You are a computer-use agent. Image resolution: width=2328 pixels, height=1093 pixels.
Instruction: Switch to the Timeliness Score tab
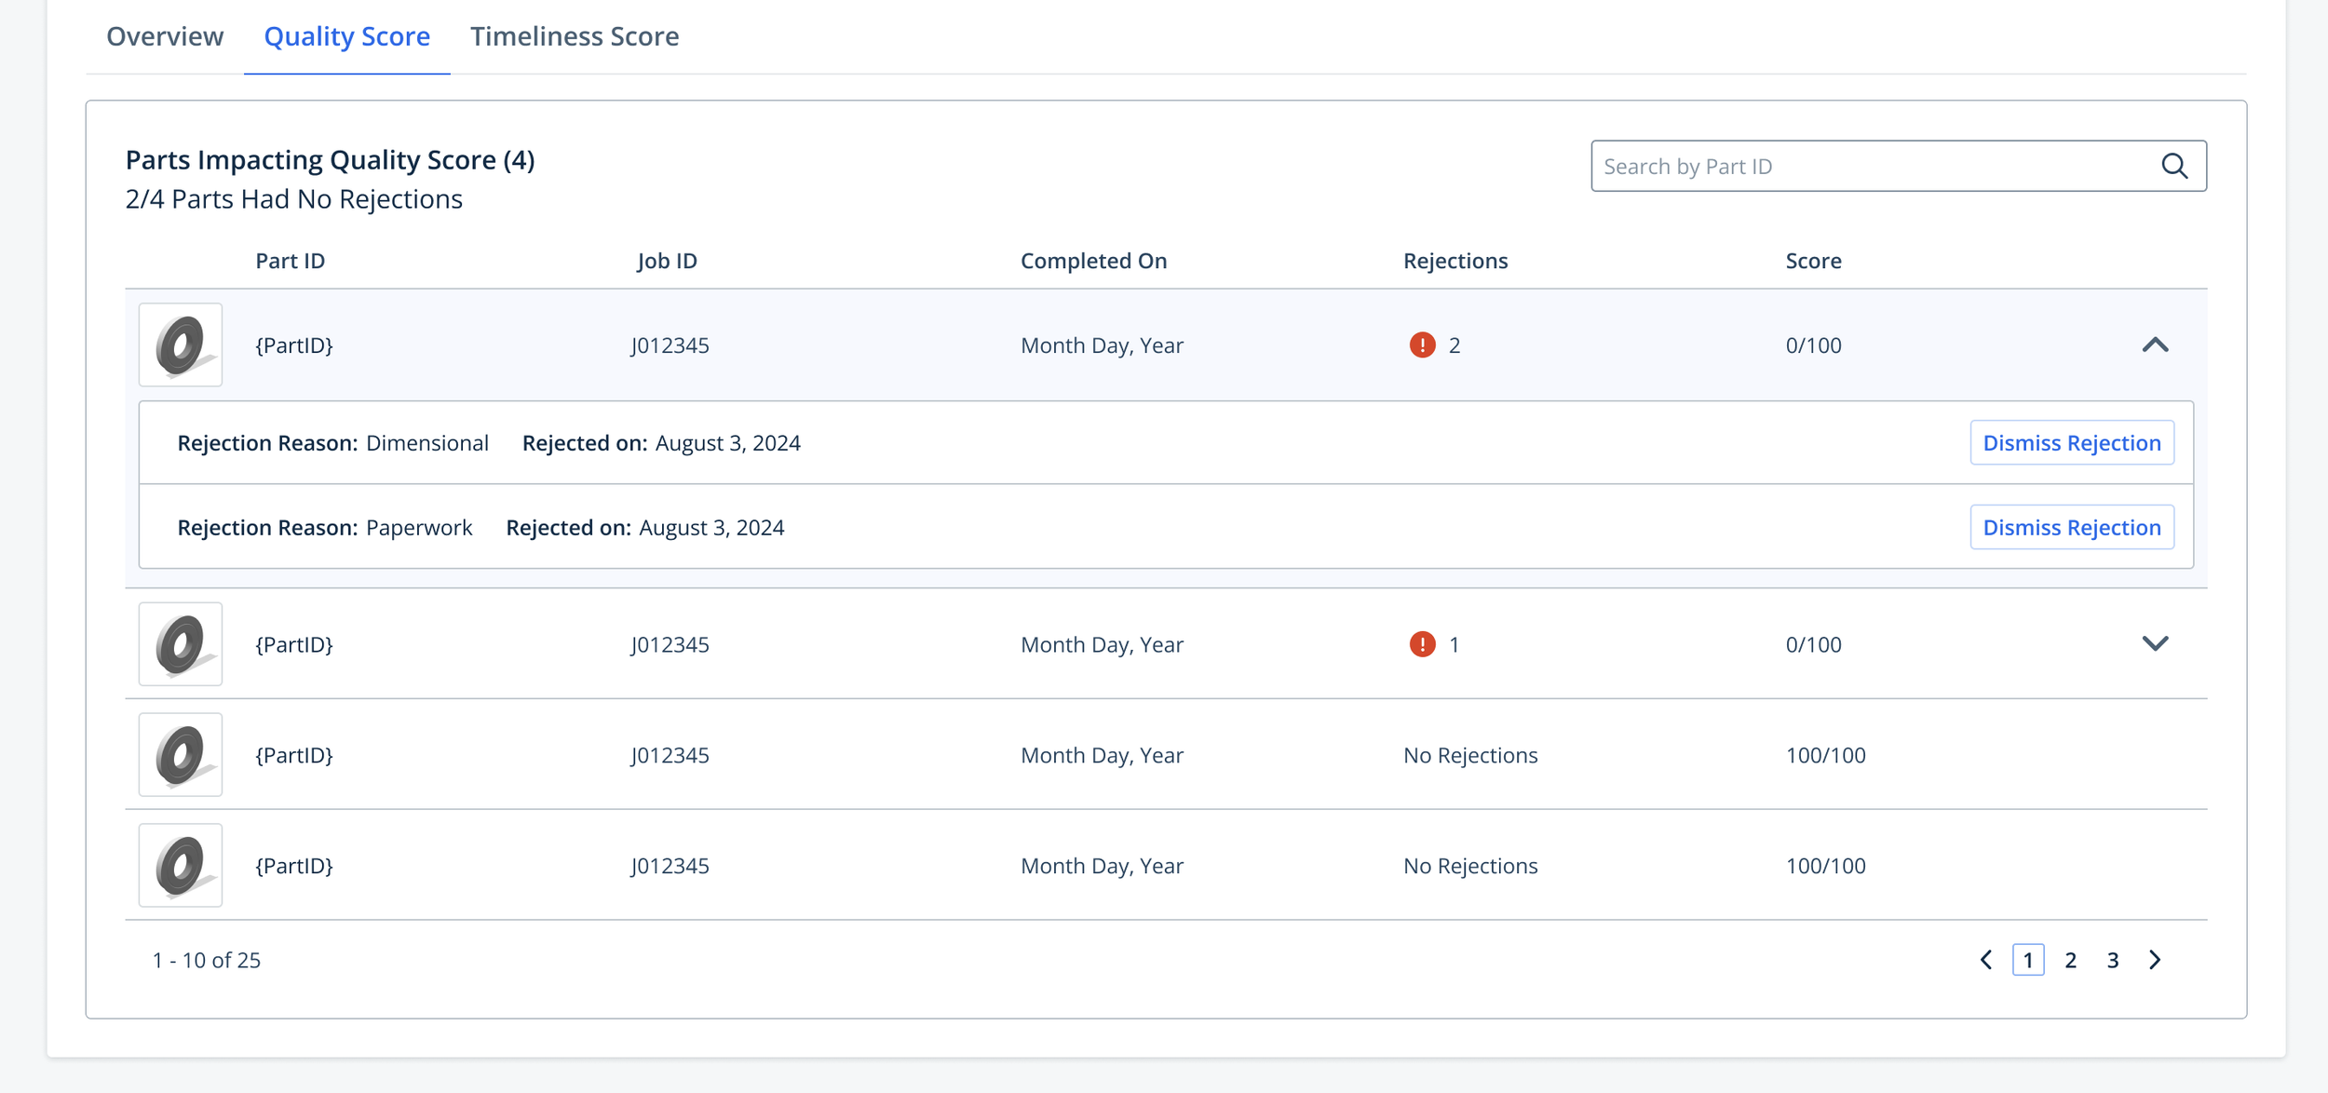pyautogui.click(x=574, y=36)
